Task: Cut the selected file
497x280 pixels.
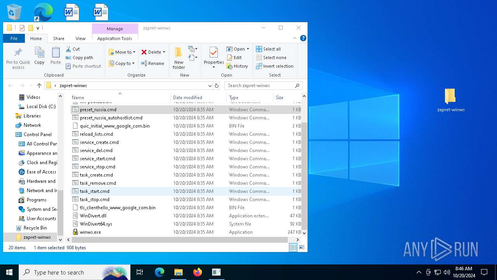Action: pos(73,49)
